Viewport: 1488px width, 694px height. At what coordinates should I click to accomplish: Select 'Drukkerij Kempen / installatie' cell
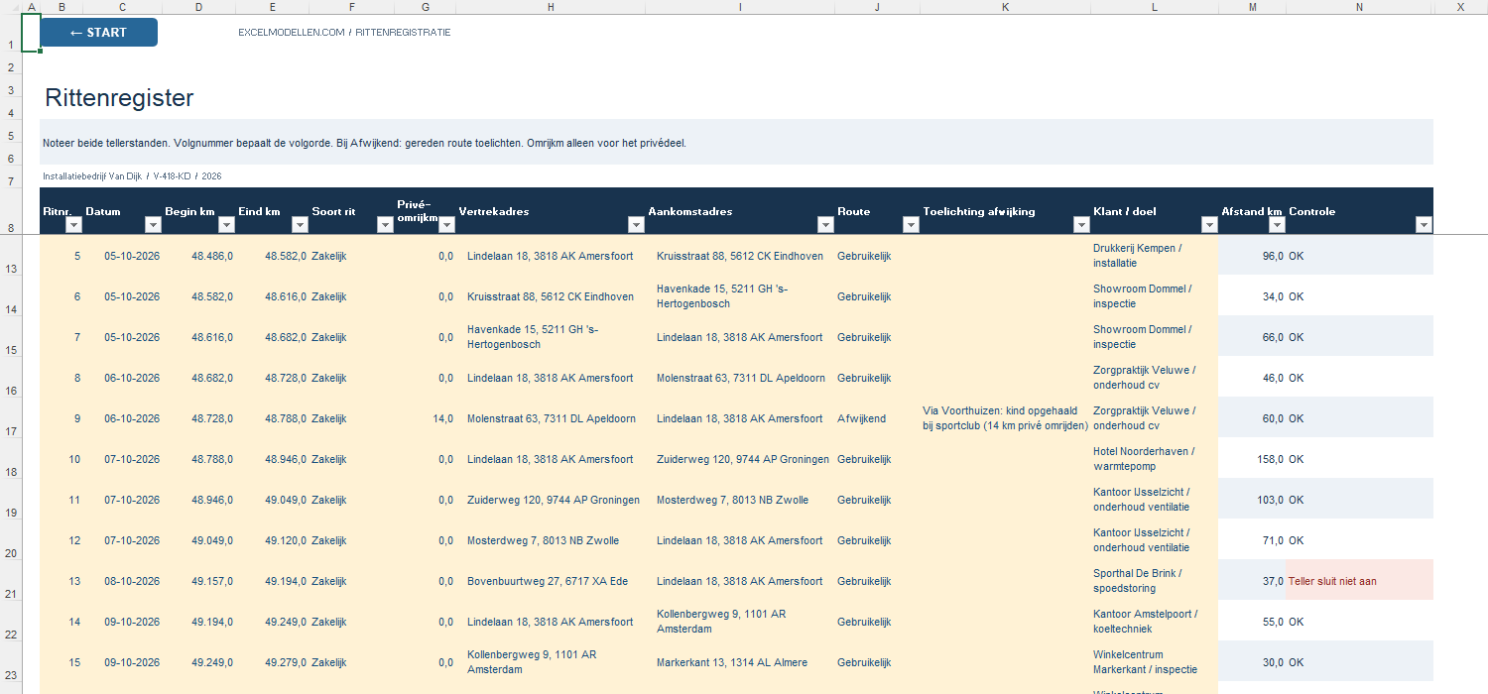tap(1155, 256)
